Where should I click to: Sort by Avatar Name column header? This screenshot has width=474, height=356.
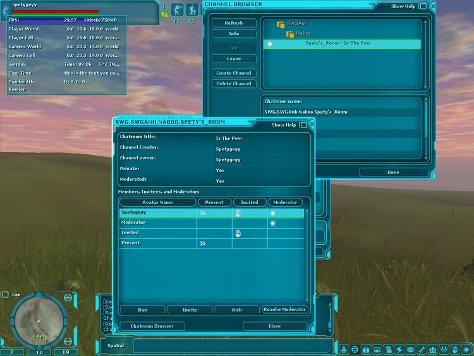click(x=157, y=202)
